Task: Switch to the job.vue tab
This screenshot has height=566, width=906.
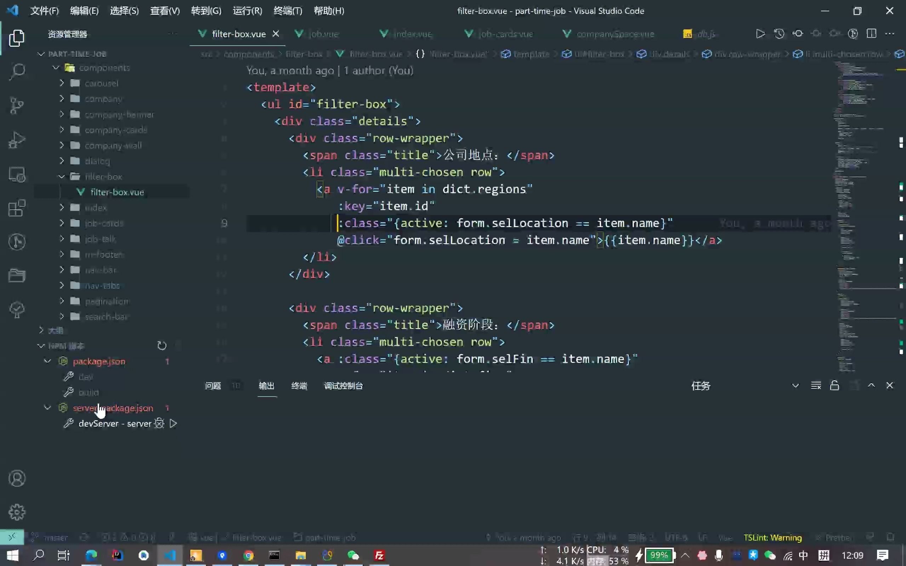Action: click(x=323, y=34)
